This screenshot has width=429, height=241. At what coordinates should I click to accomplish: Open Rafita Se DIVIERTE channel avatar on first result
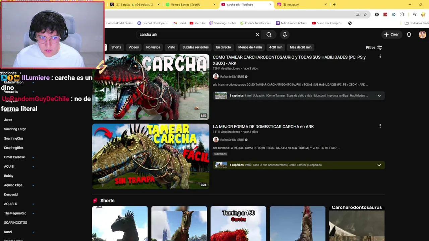tap(216, 76)
